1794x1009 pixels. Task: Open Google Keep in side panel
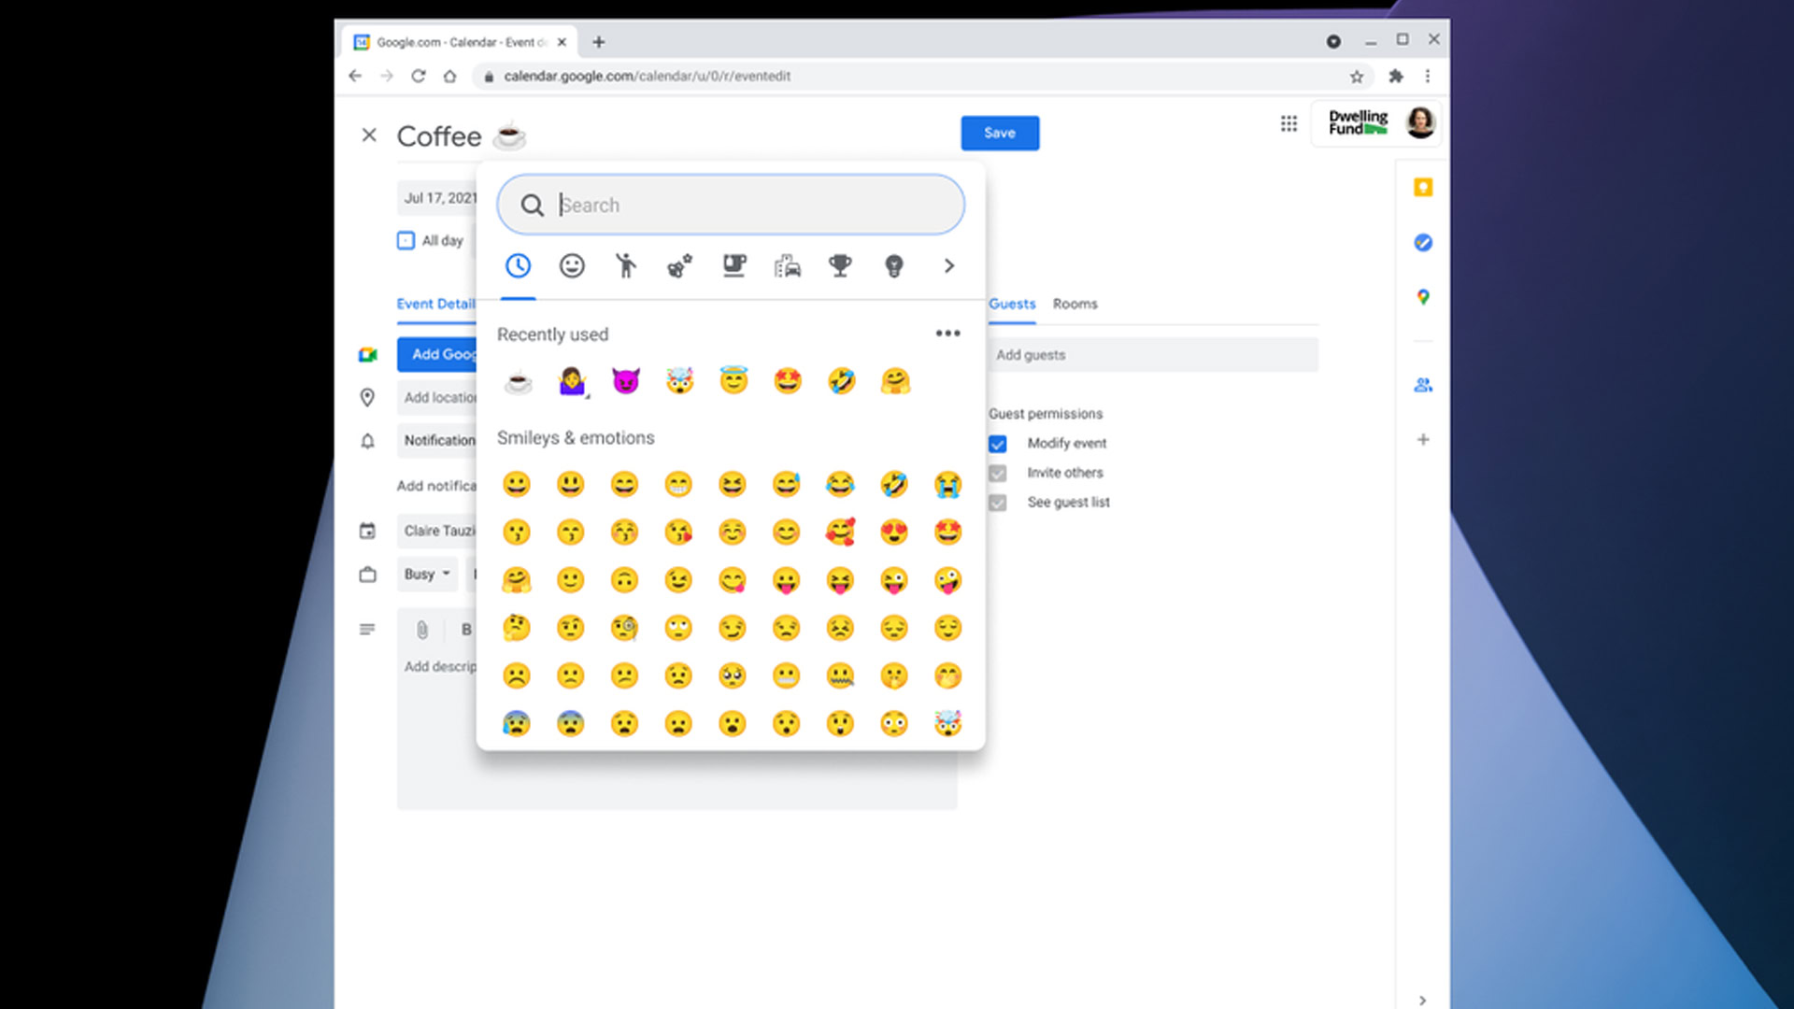click(1422, 188)
